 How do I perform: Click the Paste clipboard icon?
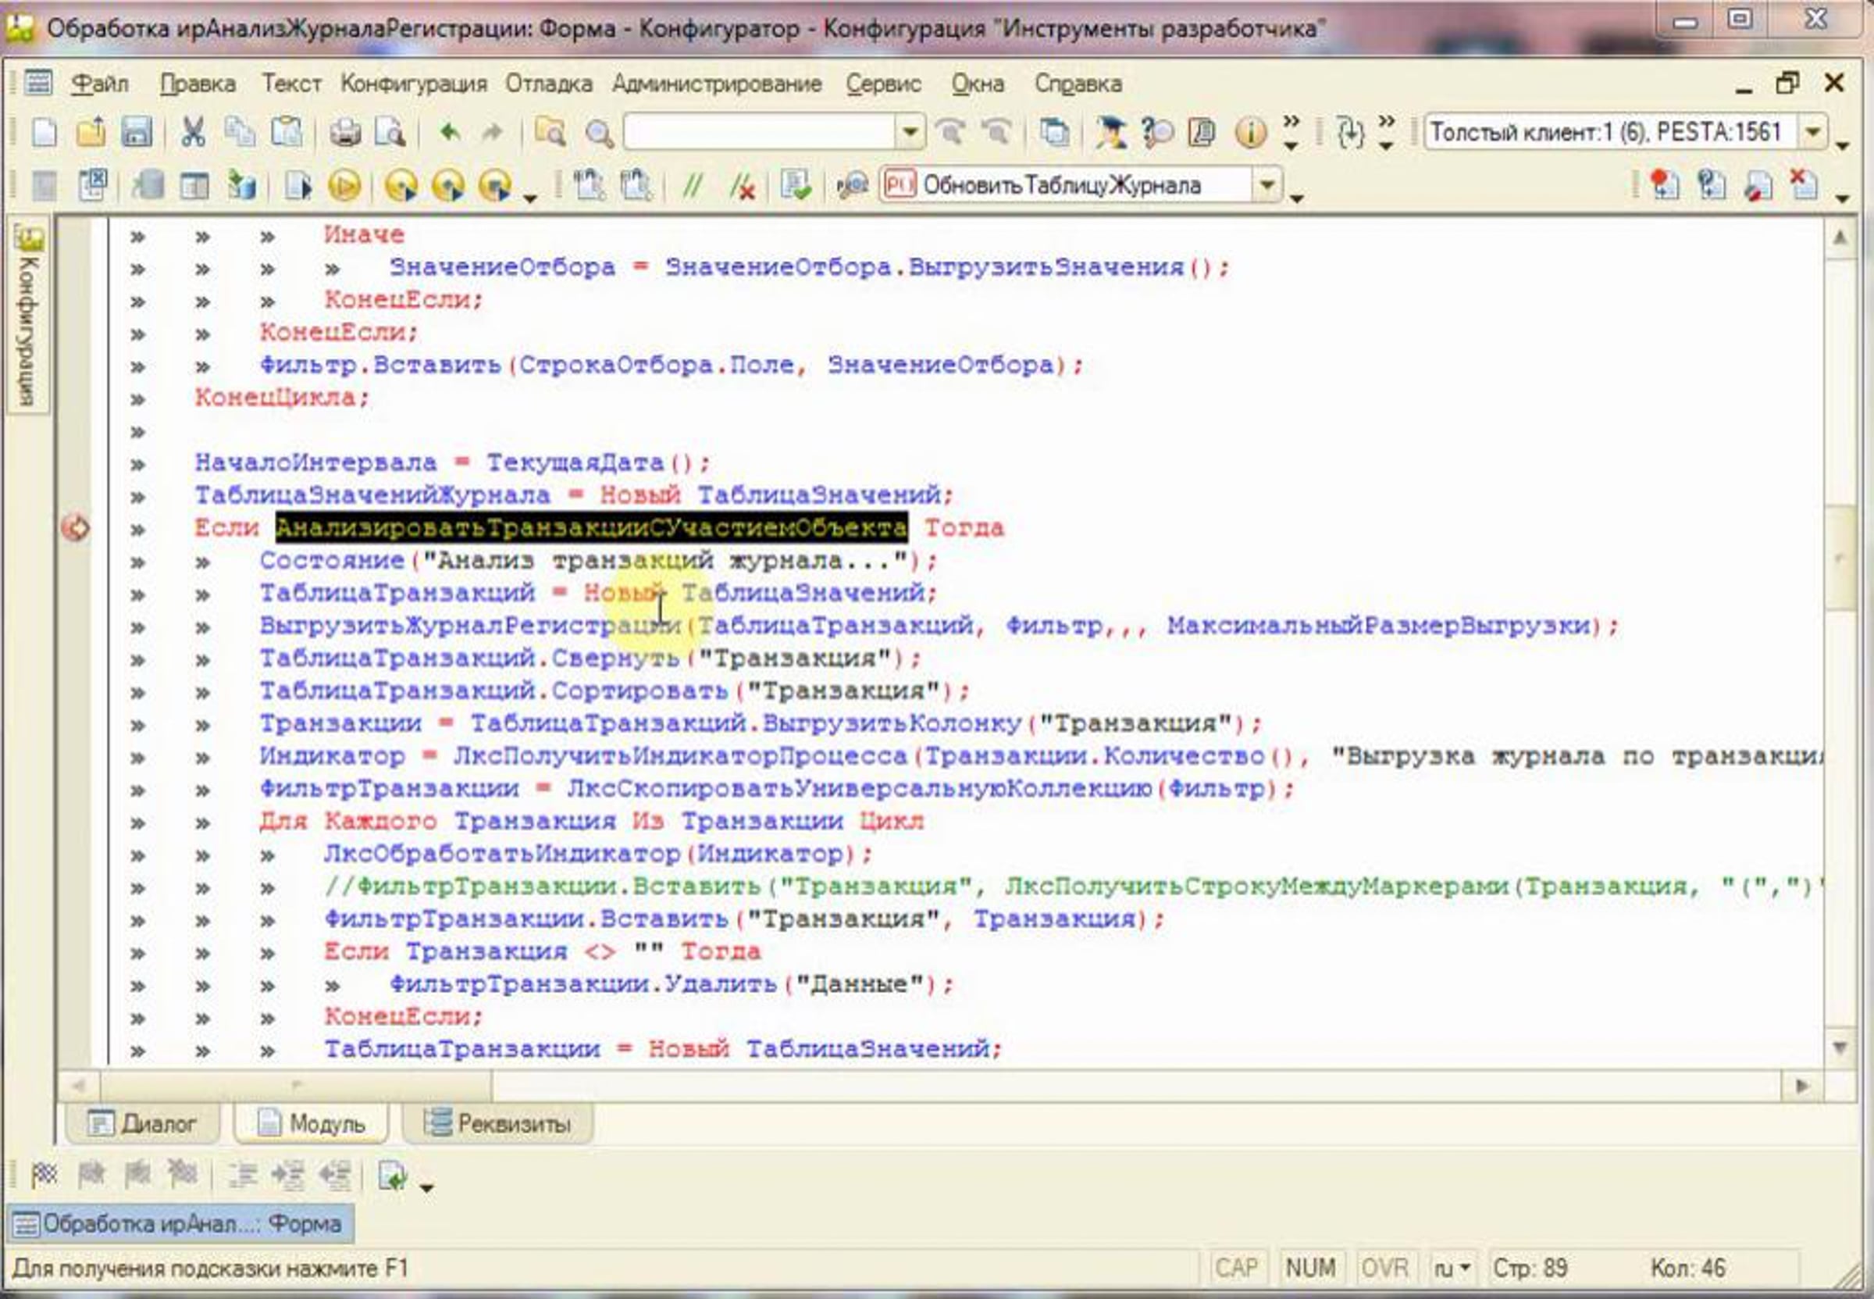pyautogui.click(x=287, y=132)
